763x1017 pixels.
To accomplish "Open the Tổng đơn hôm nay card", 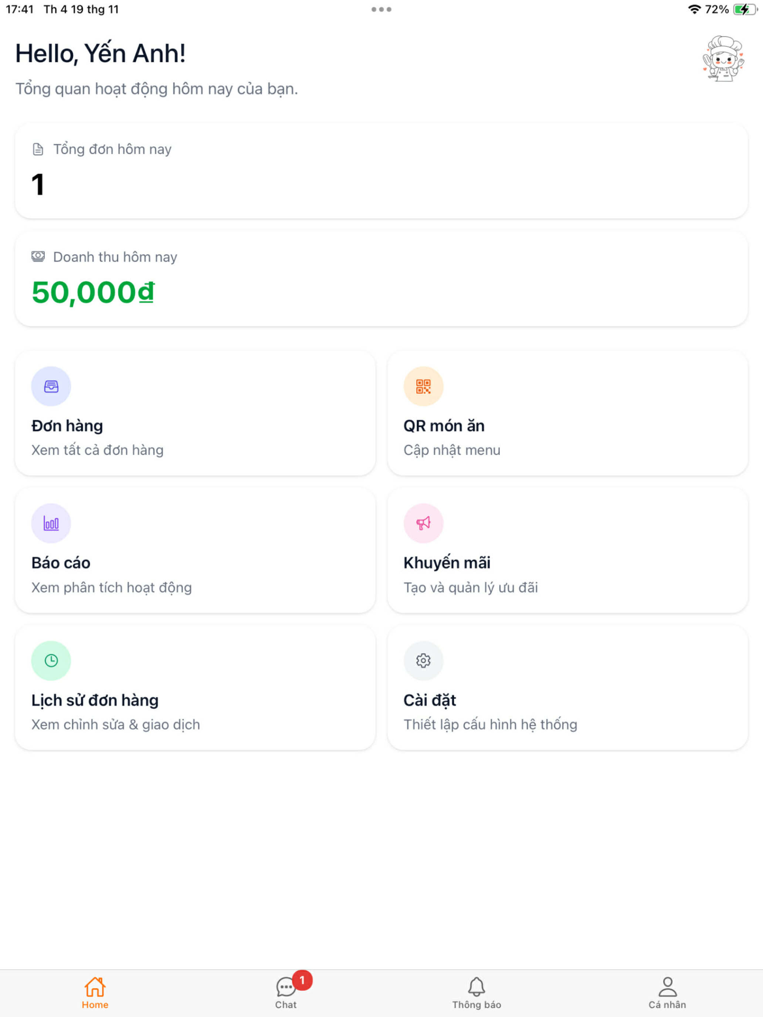I will point(381,171).
